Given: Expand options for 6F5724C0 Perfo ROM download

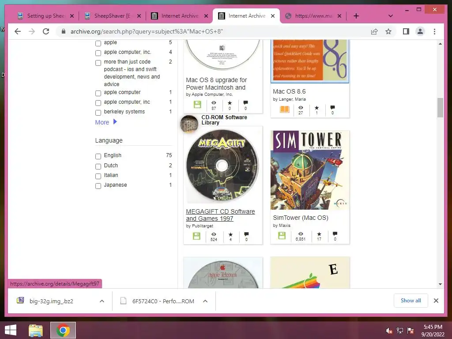Looking at the screenshot, I should click(x=205, y=301).
